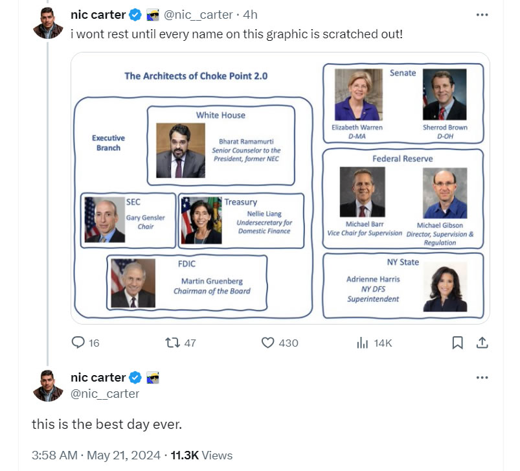
Task: Click the @nic__carter handle in reply
Action: [x=105, y=393]
